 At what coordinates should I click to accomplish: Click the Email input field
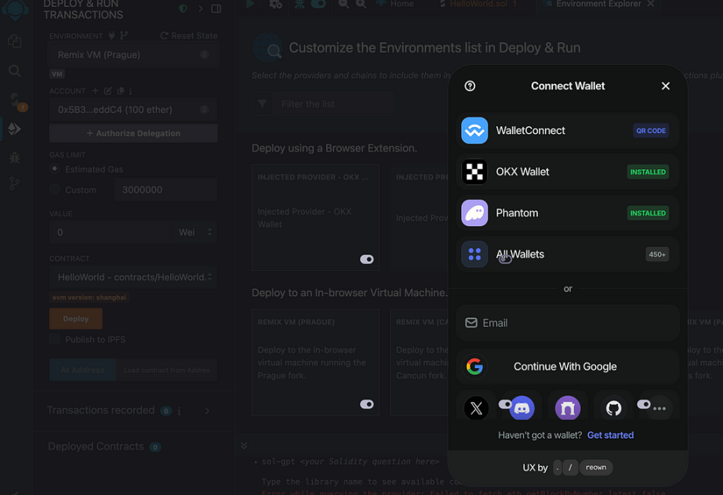pos(568,323)
